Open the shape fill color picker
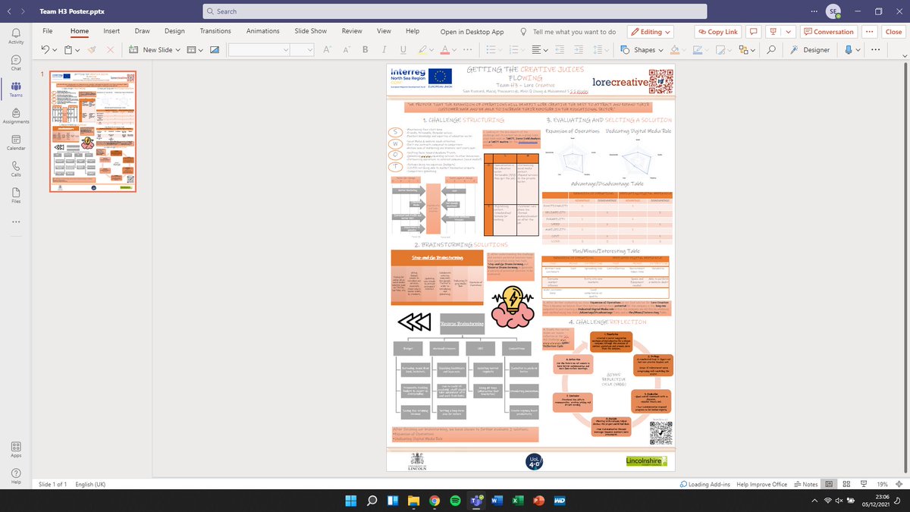The height and width of the screenshot is (512, 910). [x=676, y=49]
